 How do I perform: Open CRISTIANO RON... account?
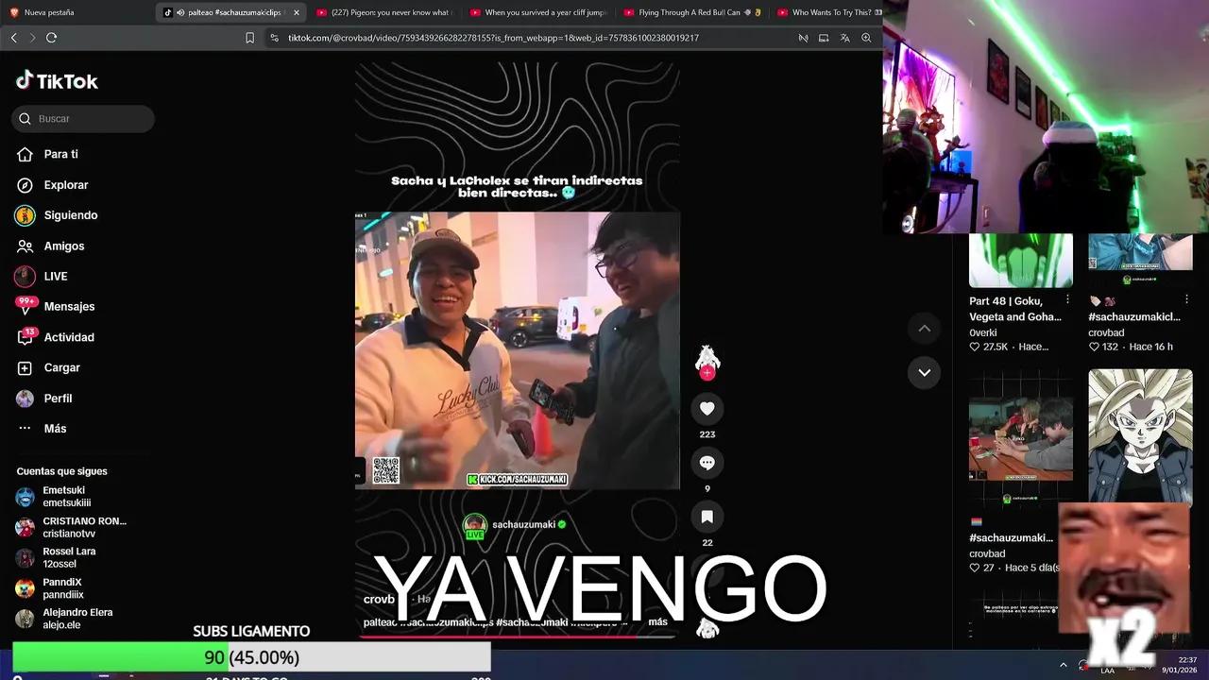point(71,527)
